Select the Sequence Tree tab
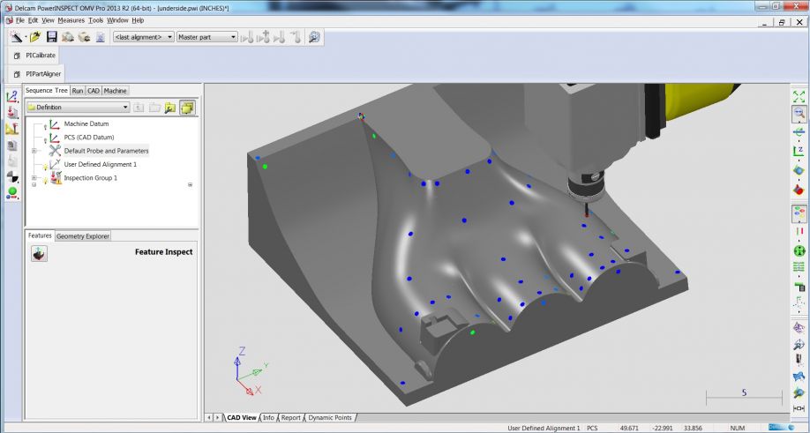This screenshot has width=810, height=433. [x=47, y=90]
